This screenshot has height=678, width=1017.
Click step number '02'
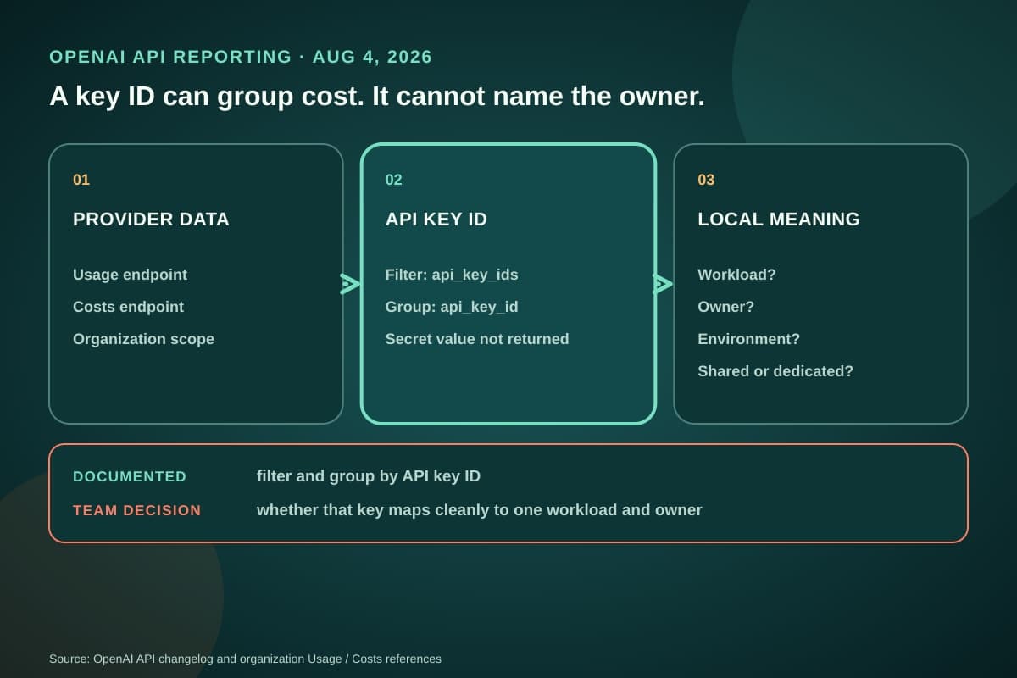[x=393, y=180]
